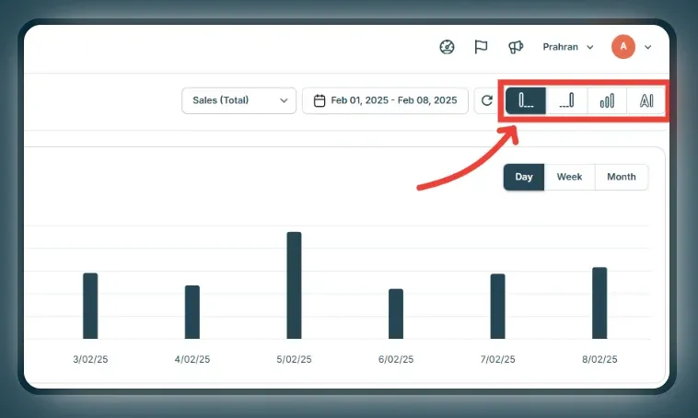This screenshot has width=698, height=418.
Task: Switch to Month view
Action: point(622,177)
